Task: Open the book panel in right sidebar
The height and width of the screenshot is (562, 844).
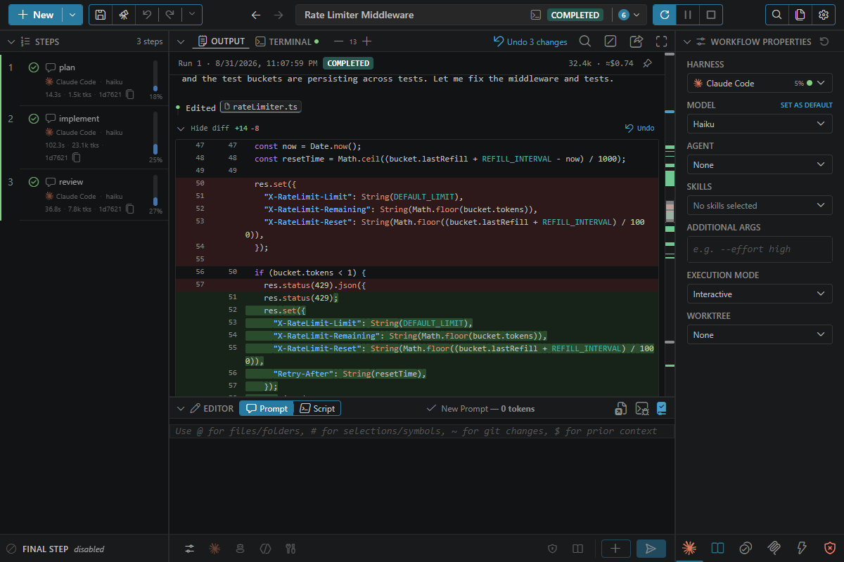Action: [717, 548]
